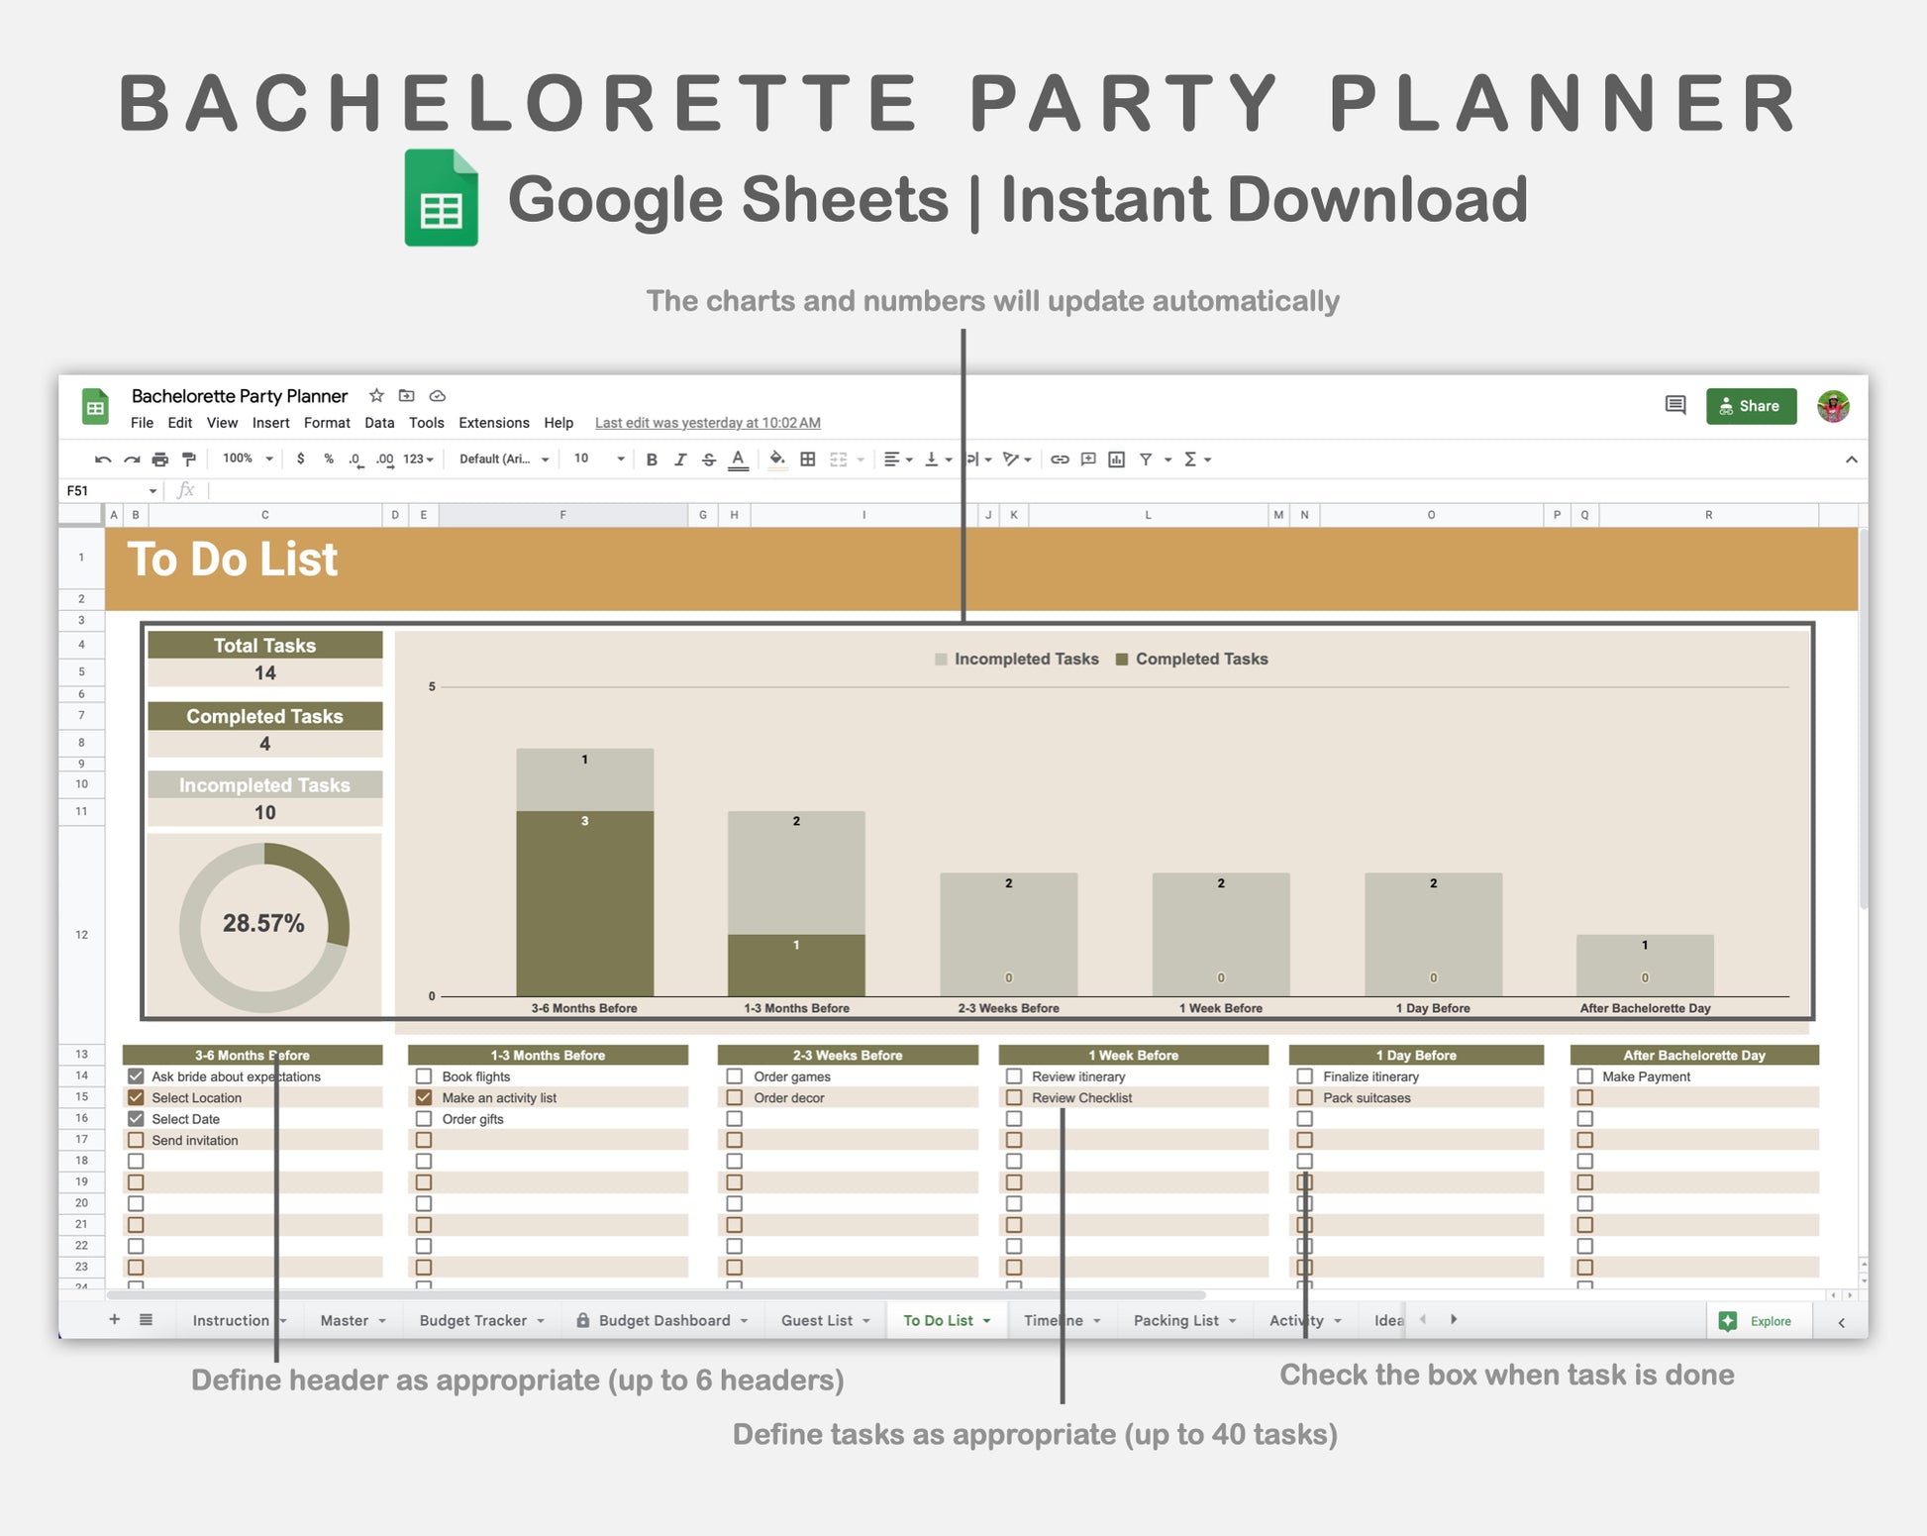Click the print icon
This screenshot has height=1536, width=1927.
coord(160,460)
